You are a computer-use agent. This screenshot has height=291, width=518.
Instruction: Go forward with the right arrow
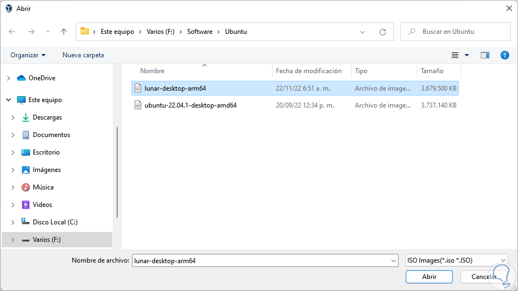pyautogui.click(x=31, y=32)
